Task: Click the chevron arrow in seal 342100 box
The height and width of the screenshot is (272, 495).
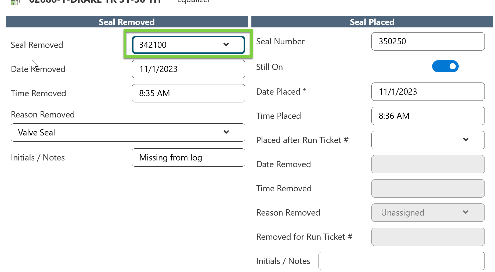Action: (226, 44)
